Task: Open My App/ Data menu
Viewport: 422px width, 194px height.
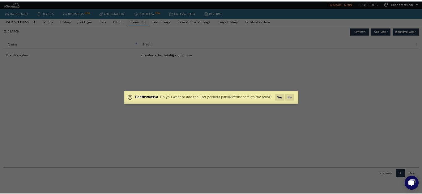Action: point(182,14)
